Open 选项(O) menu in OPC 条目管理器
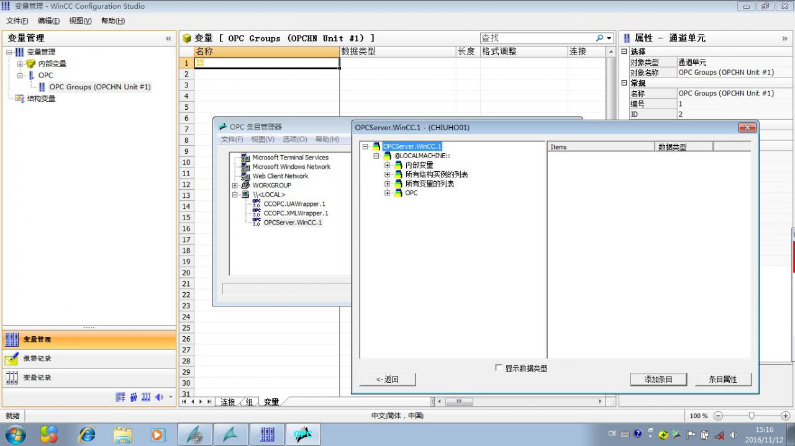Viewport: 795px width, 446px height. [x=295, y=139]
